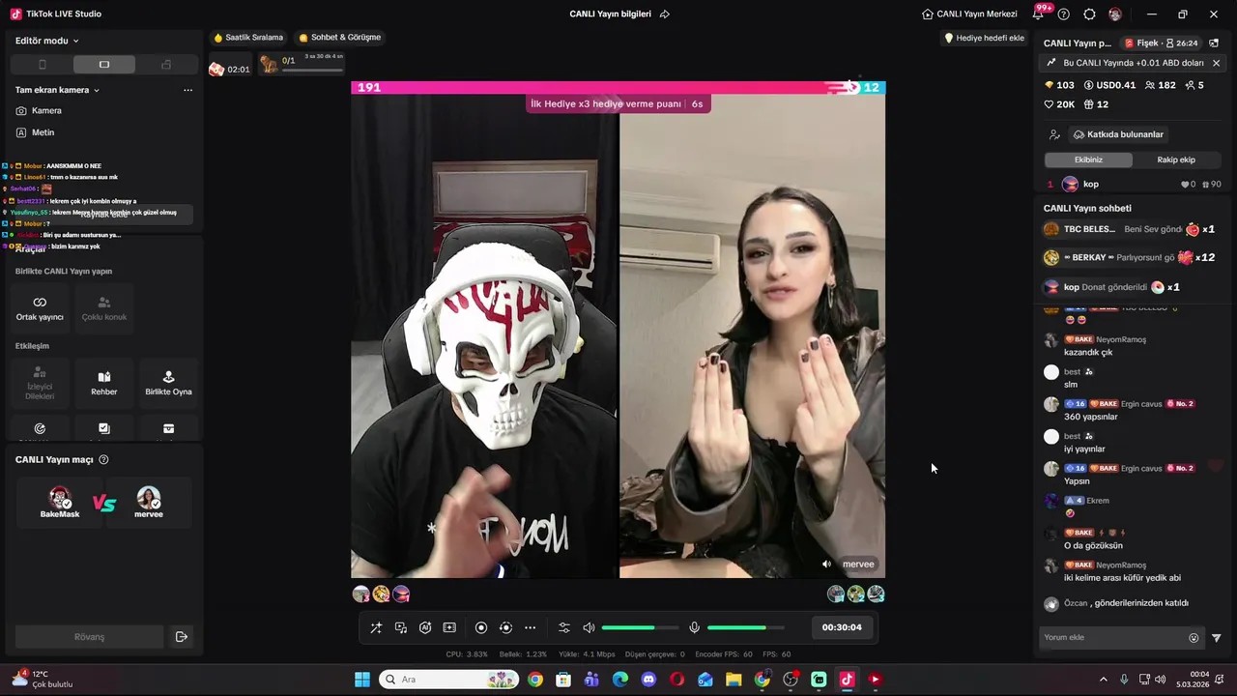1237x696 pixels.
Task: Open chat filter funnel icon
Action: point(1217,638)
